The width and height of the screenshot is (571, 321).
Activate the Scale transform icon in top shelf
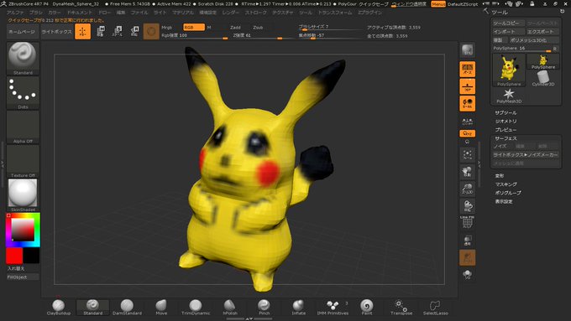click(118, 31)
